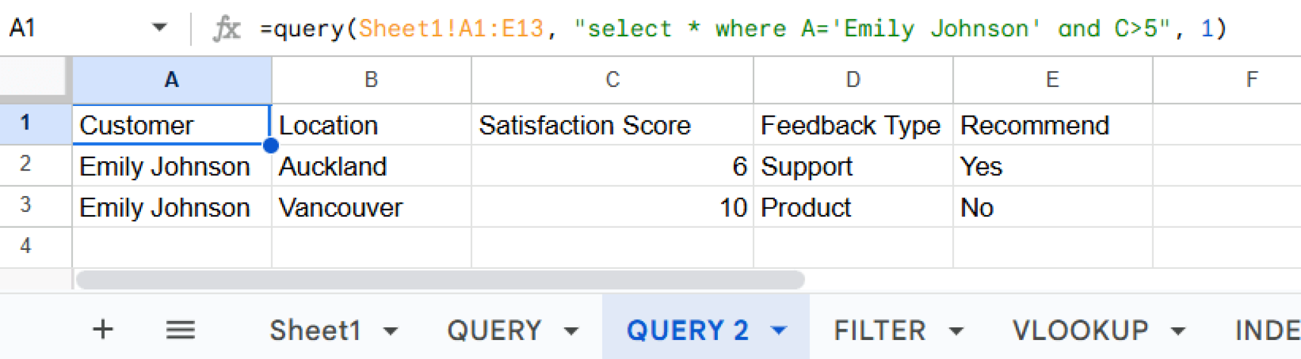Select the cell containing Vancouver
The image size is (1301, 359).
pyautogui.click(x=371, y=207)
